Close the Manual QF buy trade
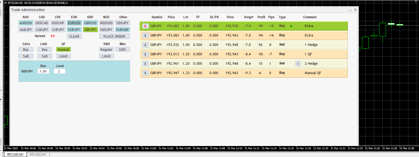Image resolution: width=419 pixels, height=157 pixels. coord(145,73)
